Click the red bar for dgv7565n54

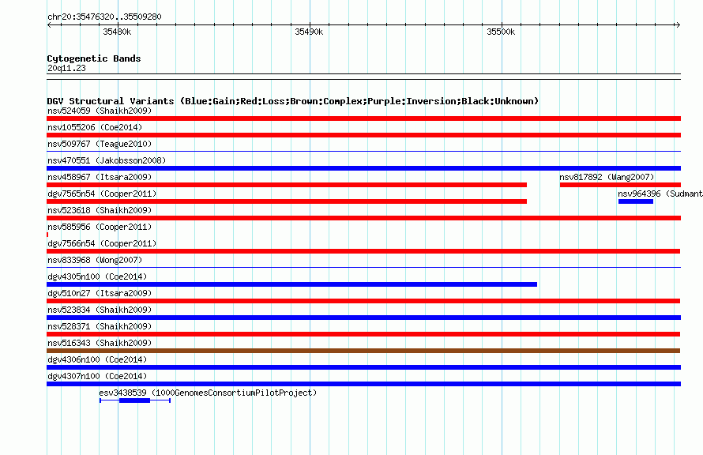tap(287, 201)
